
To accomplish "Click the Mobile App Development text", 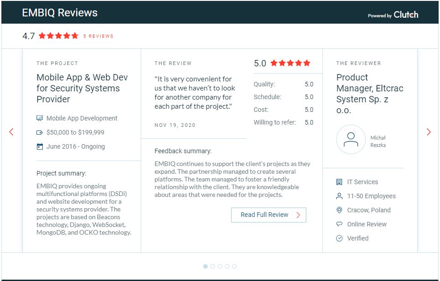I will [82, 118].
